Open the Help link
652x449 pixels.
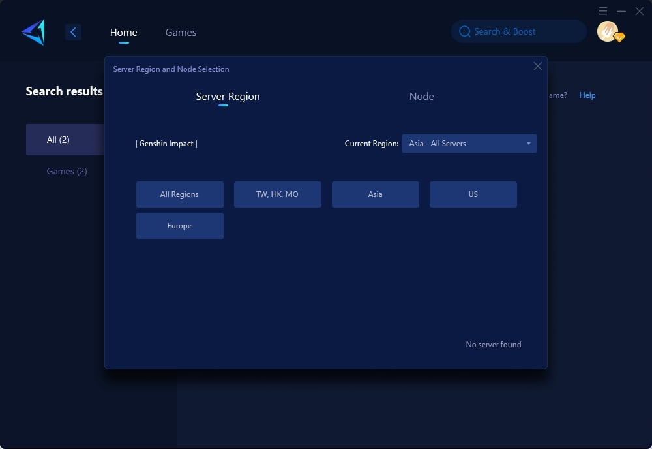coord(587,95)
